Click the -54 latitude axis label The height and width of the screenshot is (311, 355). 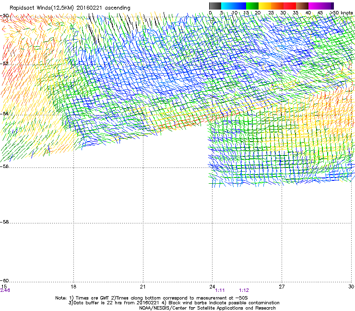click(4, 114)
